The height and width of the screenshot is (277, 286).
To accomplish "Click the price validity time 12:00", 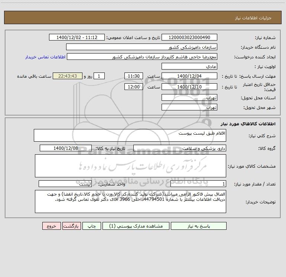I will pyautogui.click(x=133, y=87).
